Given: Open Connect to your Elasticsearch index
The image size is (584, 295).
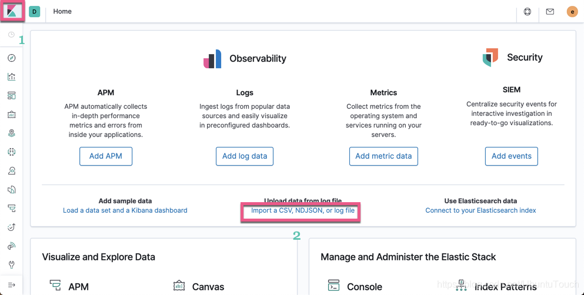Looking at the screenshot, I should point(480,210).
